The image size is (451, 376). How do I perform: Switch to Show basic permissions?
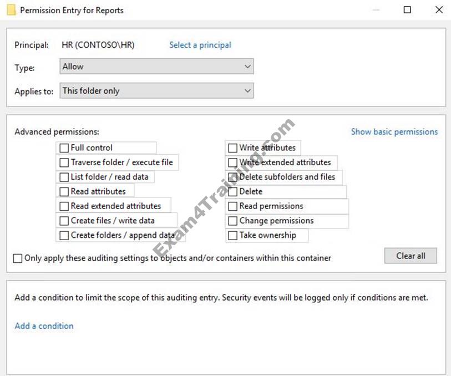pyautogui.click(x=394, y=132)
